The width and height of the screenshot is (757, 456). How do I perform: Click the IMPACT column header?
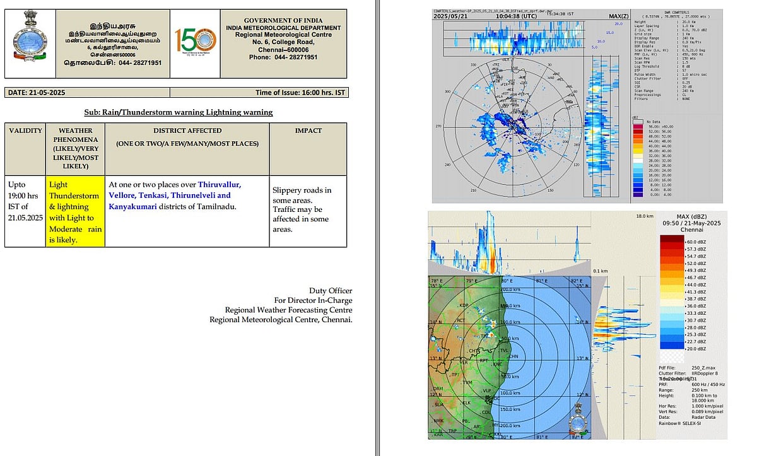click(x=308, y=131)
